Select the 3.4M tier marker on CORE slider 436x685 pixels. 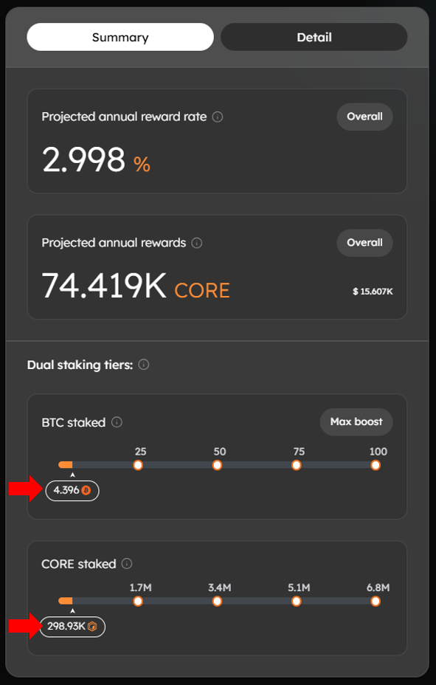click(217, 601)
